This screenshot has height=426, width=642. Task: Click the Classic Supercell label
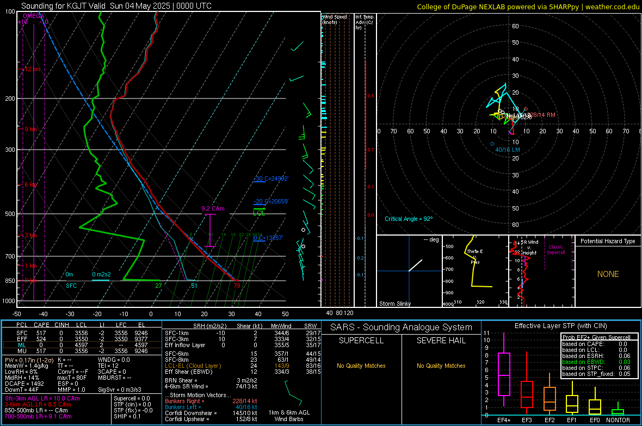(x=555, y=250)
